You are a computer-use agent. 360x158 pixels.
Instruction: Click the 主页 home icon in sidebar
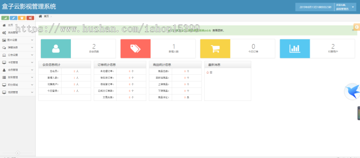(4, 25)
